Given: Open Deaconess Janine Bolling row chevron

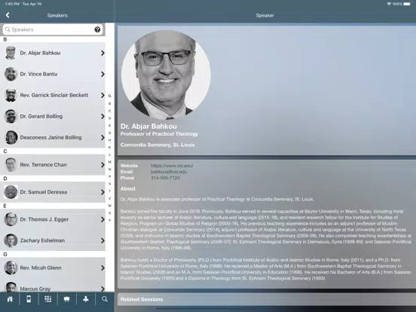Looking at the screenshot, I should coord(102,137).
